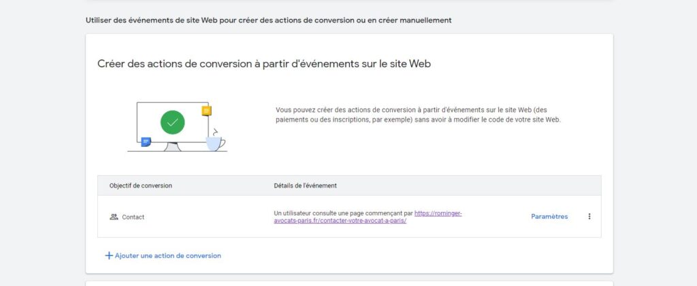This screenshot has width=697, height=286.
Task: Click the yellow sticky note on the monitor
Action: (x=206, y=111)
